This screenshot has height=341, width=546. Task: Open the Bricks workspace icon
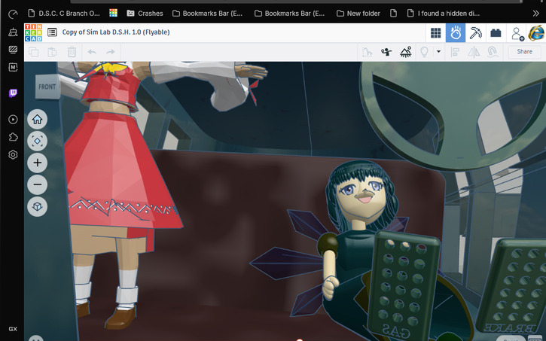pyautogui.click(x=496, y=32)
